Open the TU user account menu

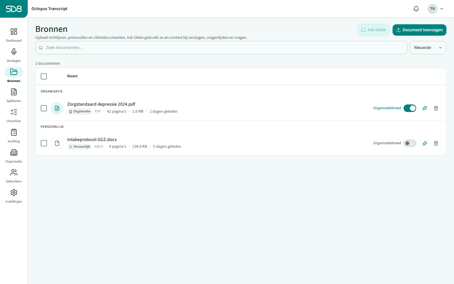pos(436,9)
